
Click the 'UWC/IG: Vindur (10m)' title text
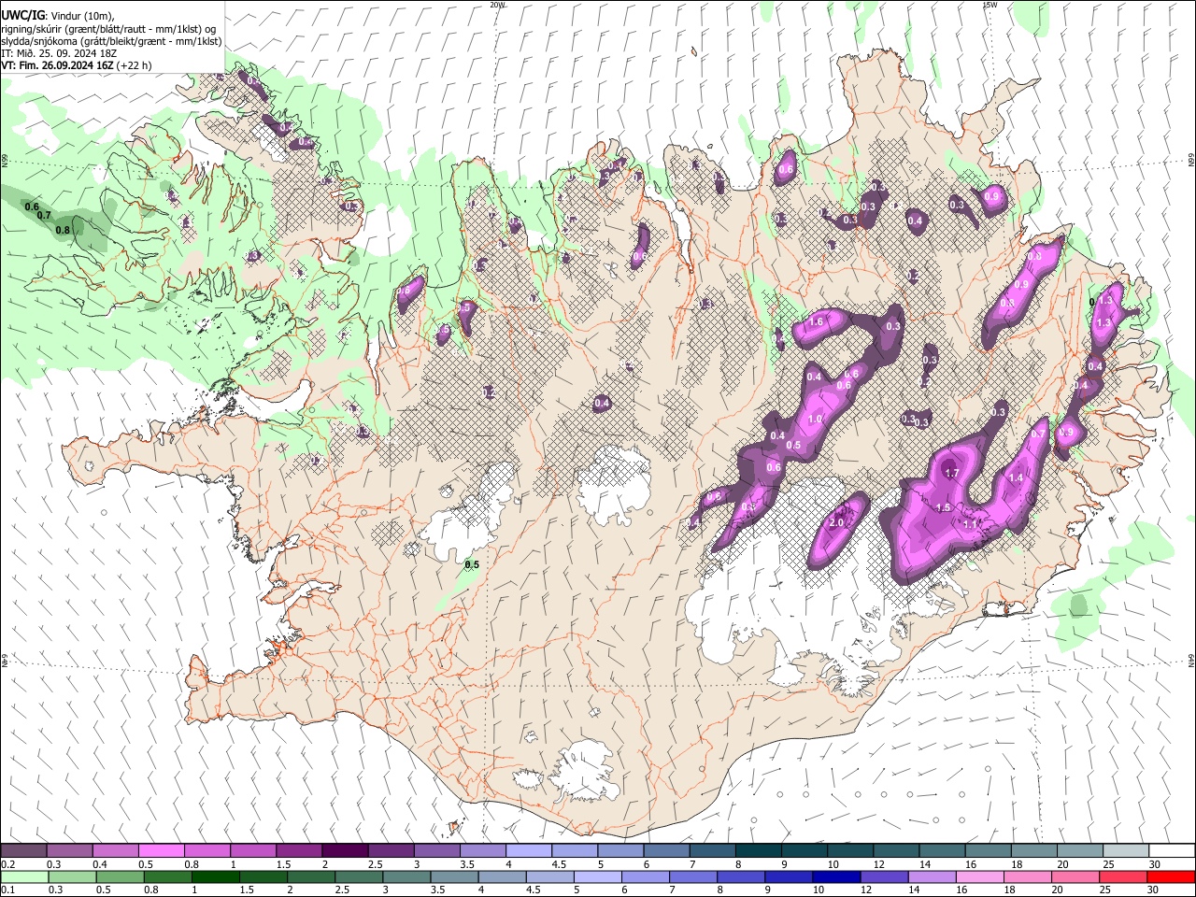[x=57, y=16]
